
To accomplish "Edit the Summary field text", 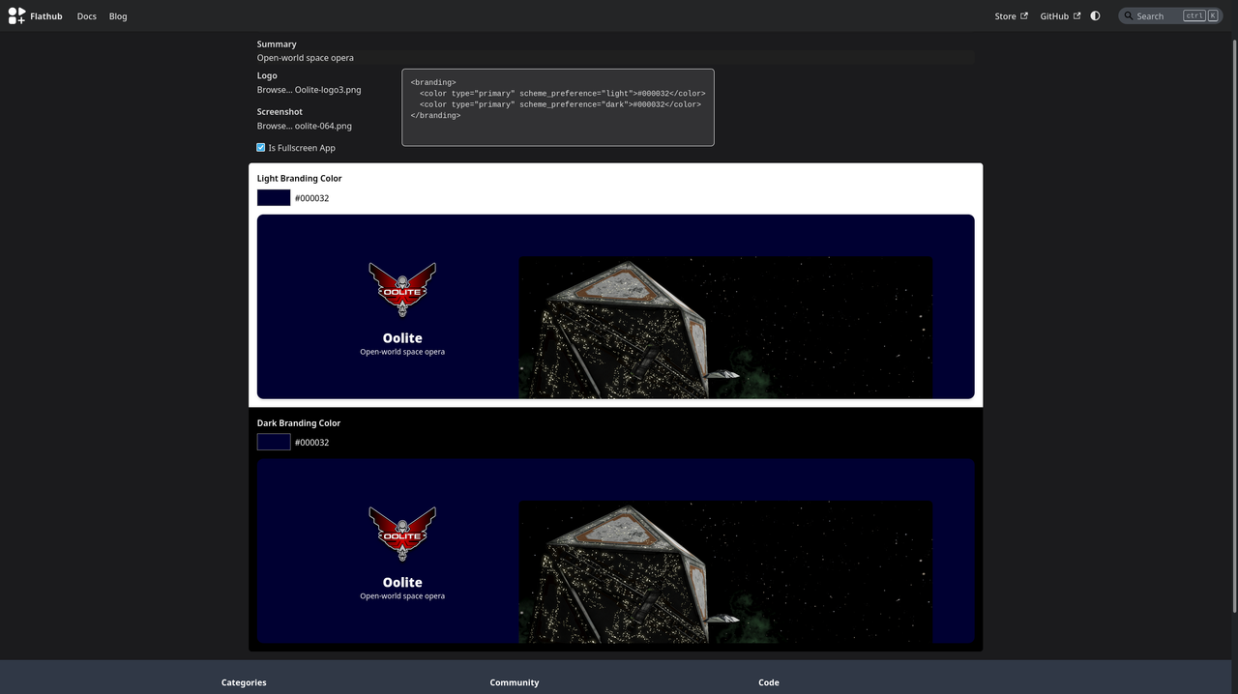I will tap(615, 58).
